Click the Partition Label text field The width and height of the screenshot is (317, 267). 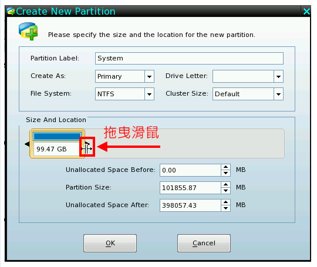click(x=189, y=59)
